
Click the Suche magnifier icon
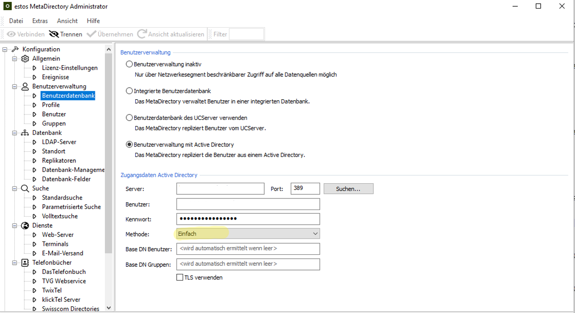coord(25,188)
